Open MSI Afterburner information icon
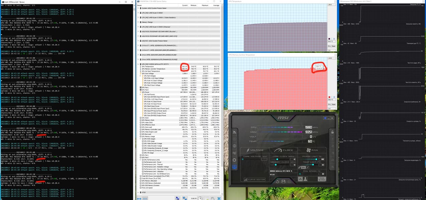 [234, 146]
